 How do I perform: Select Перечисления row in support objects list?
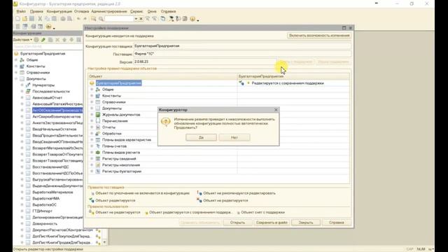point(115,121)
